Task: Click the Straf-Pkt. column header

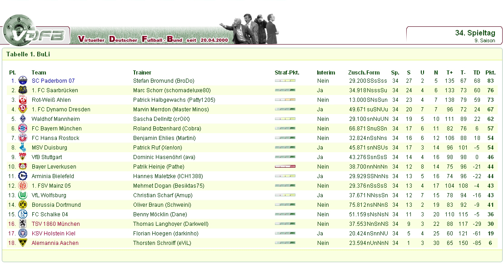Action: [287, 73]
